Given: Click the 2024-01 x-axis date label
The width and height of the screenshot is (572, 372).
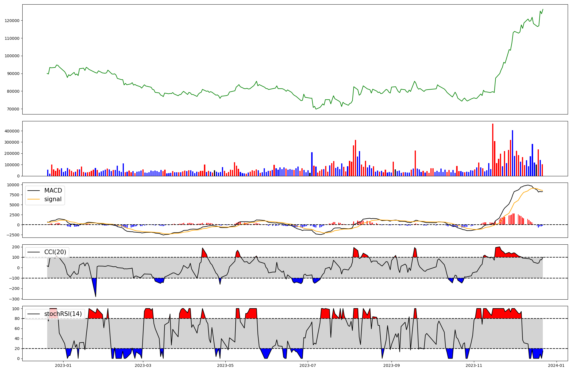Looking at the screenshot, I should point(556,365).
